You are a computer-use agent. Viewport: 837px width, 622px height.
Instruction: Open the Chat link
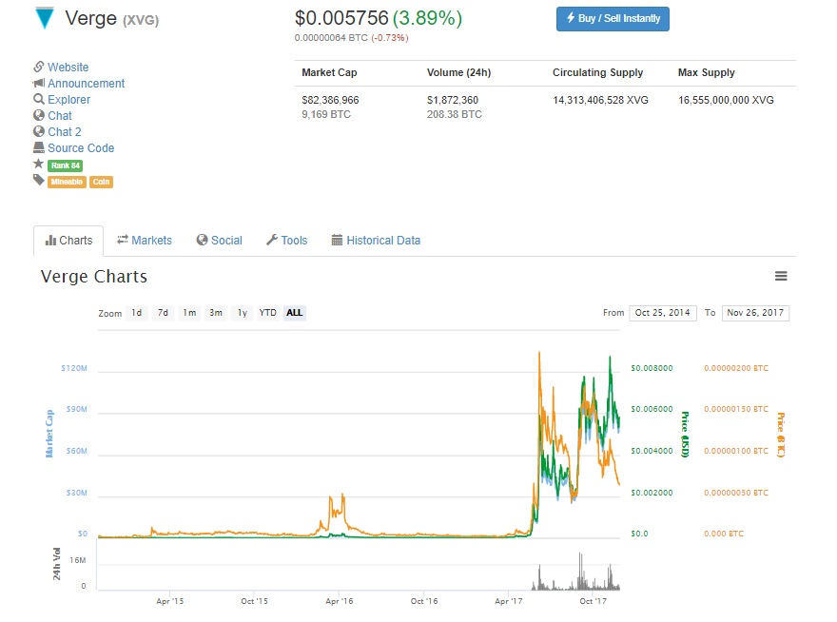(60, 116)
